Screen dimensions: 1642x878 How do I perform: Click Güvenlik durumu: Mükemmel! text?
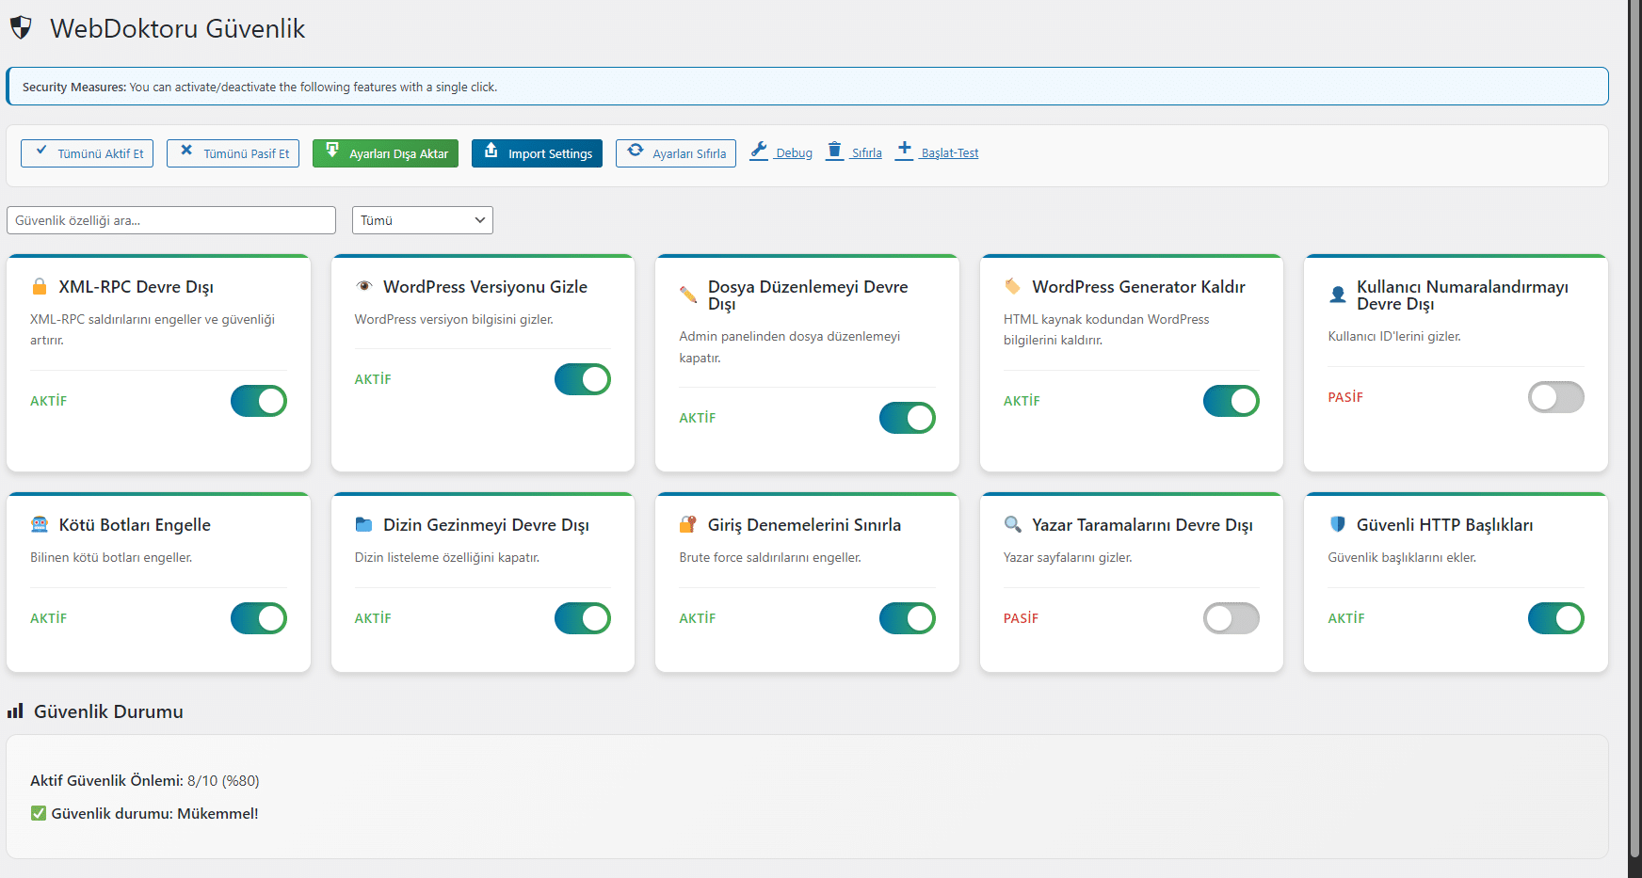pyautogui.click(x=154, y=813)
